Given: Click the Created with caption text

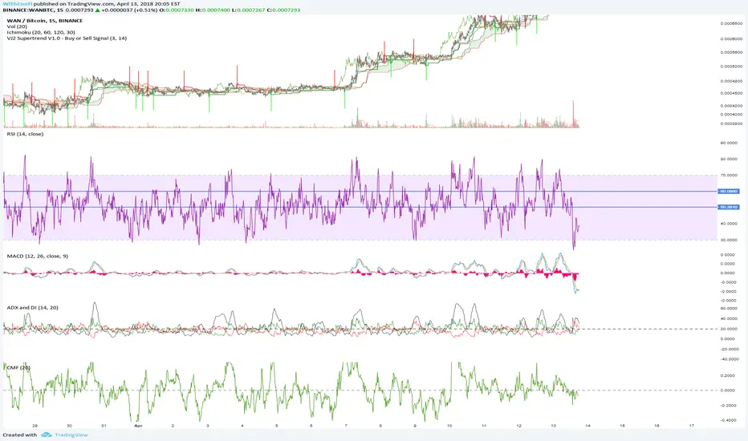Looking at the screenshot, I should click(19, 435).
